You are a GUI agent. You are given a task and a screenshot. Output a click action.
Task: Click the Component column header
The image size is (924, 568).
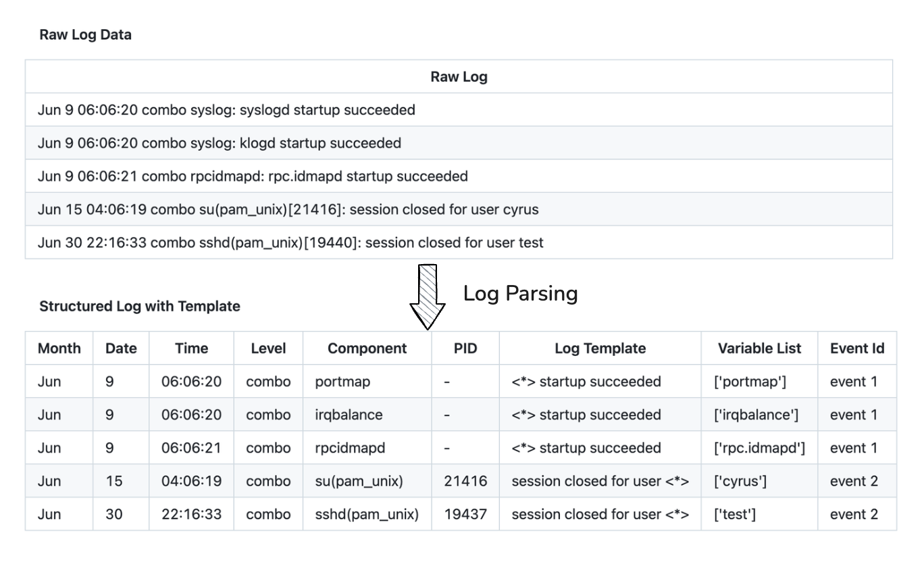[367, 348]
